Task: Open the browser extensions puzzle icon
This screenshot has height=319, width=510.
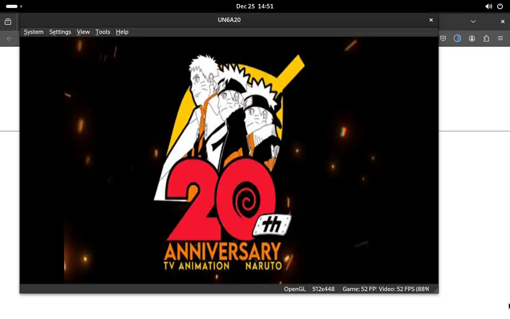Action: point(486,38)
